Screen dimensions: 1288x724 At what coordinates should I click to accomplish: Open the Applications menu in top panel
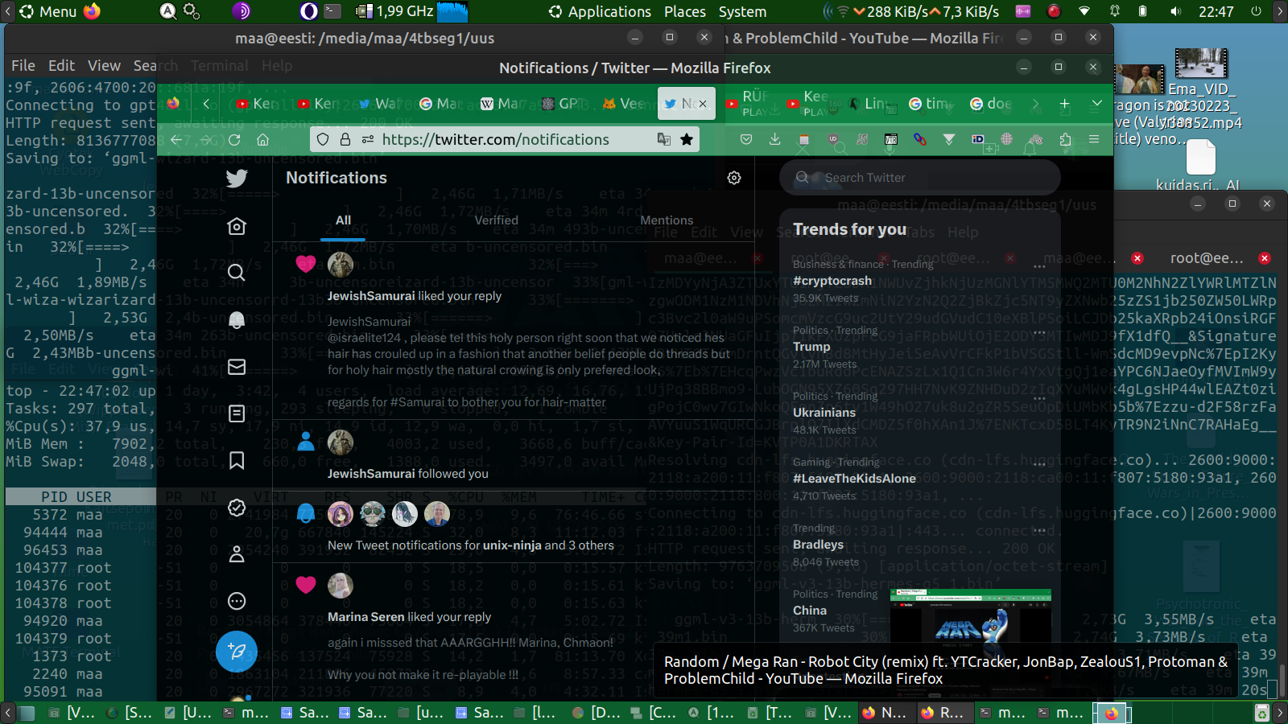click(600, 11)
